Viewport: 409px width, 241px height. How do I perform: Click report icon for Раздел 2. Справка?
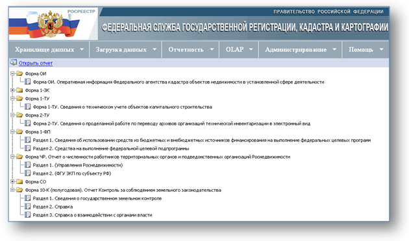tap(28, 207)
